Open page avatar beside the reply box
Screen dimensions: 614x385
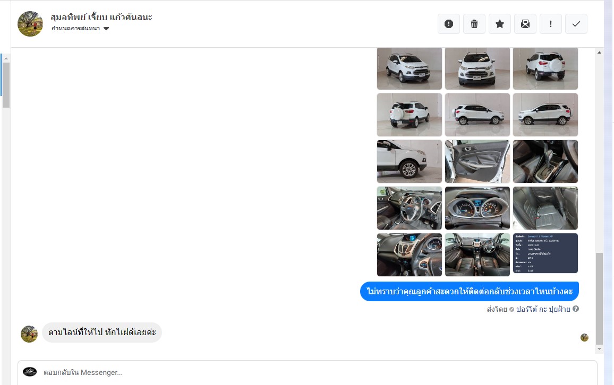click(x=30, y=372)
